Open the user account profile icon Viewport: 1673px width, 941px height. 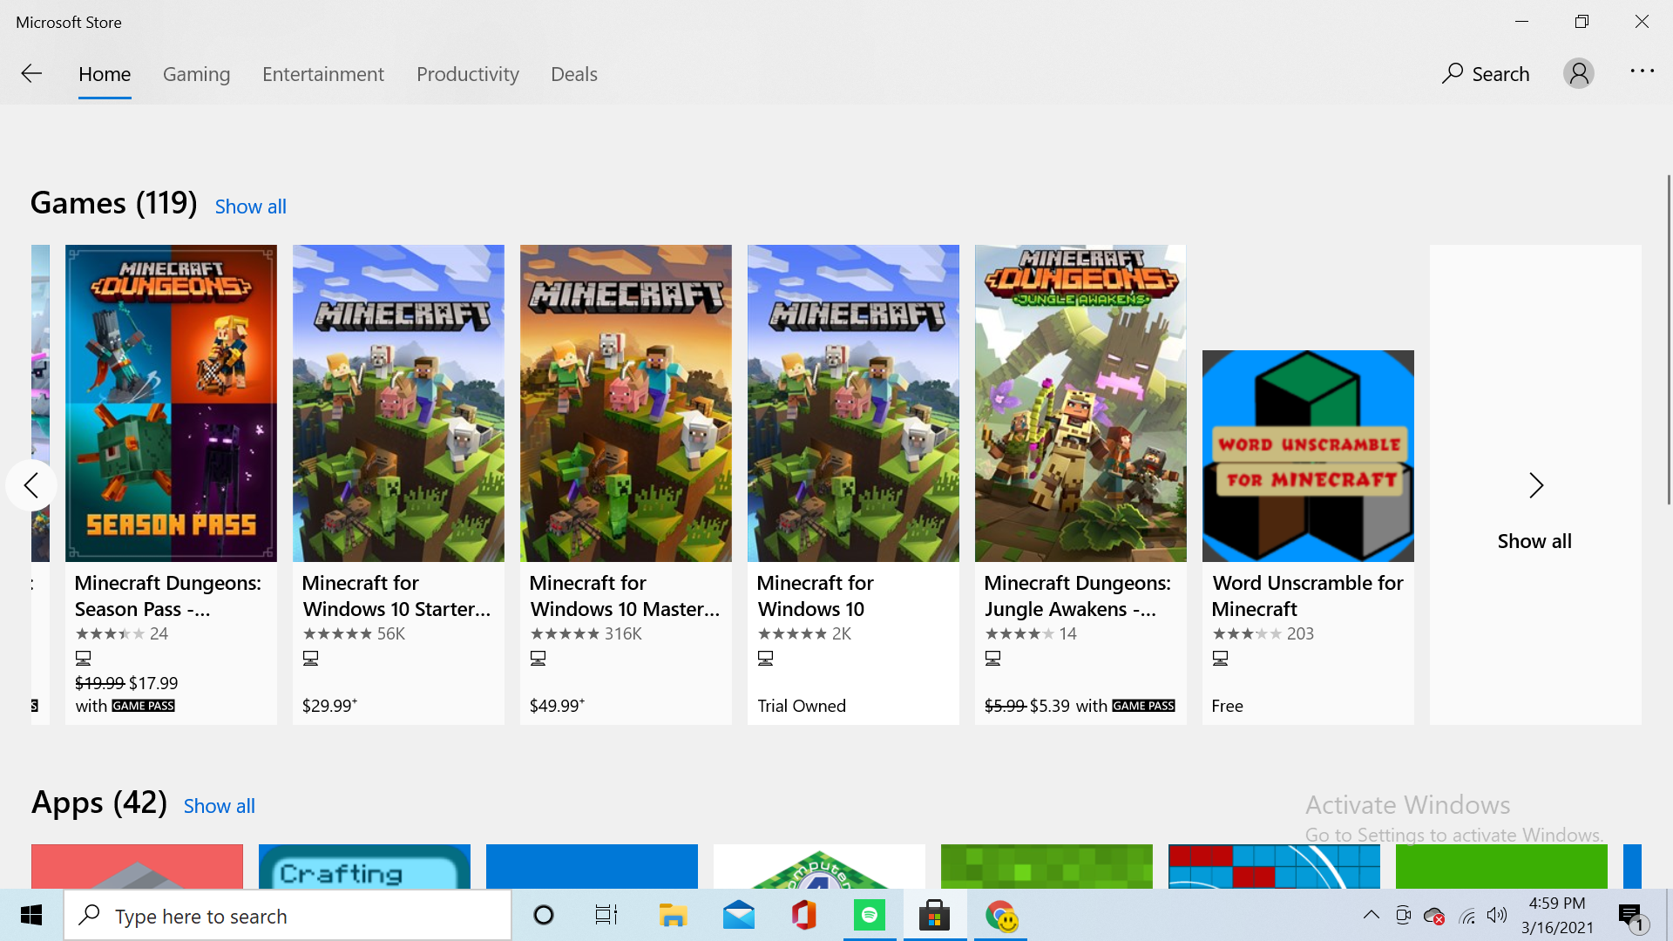[1578, 74]
